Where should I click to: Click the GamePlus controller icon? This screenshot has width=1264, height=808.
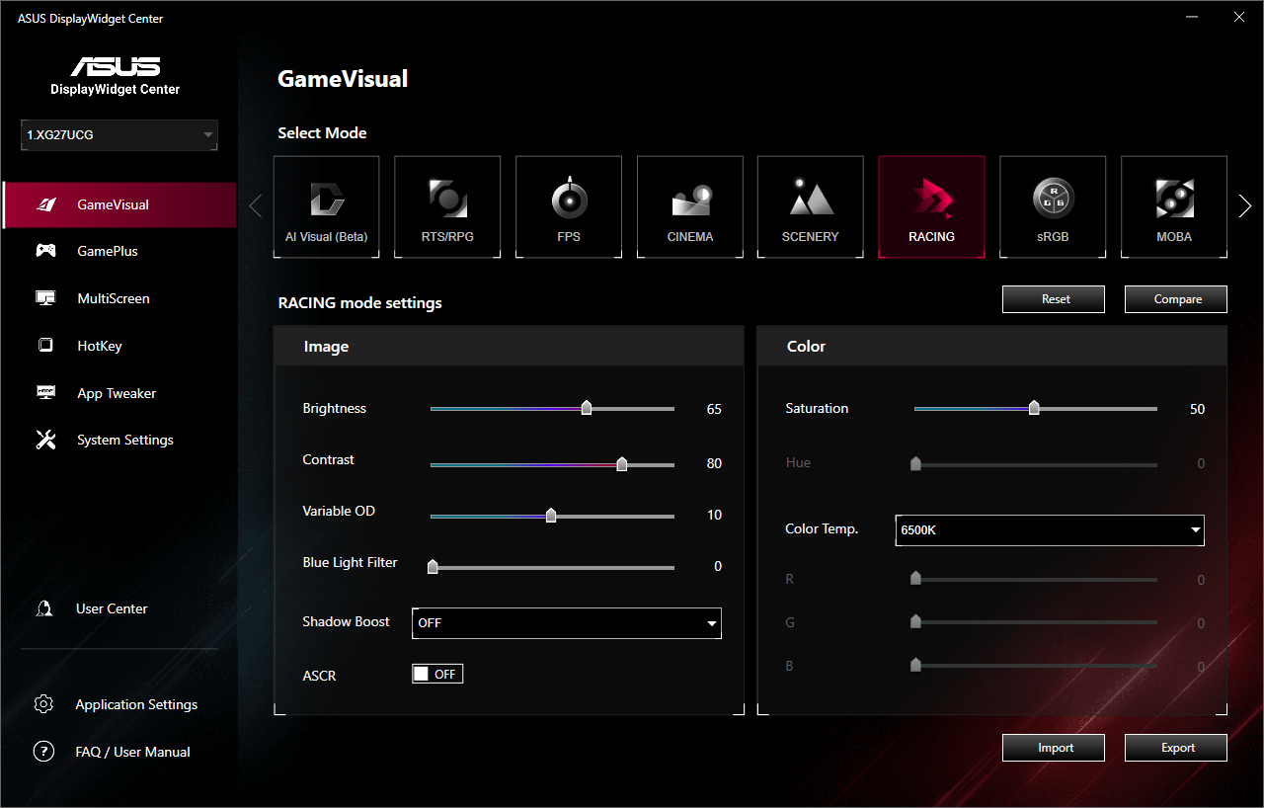pos(45,251)
